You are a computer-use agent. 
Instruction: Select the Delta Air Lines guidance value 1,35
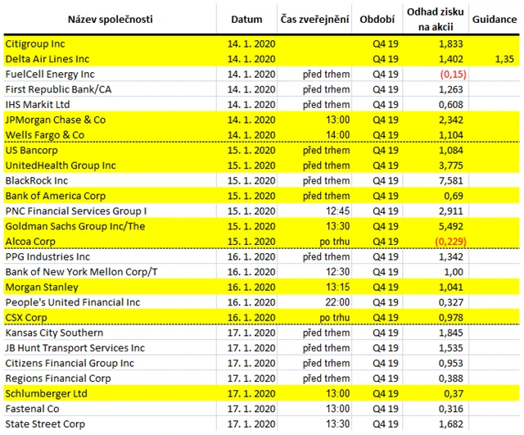[504, 59]
